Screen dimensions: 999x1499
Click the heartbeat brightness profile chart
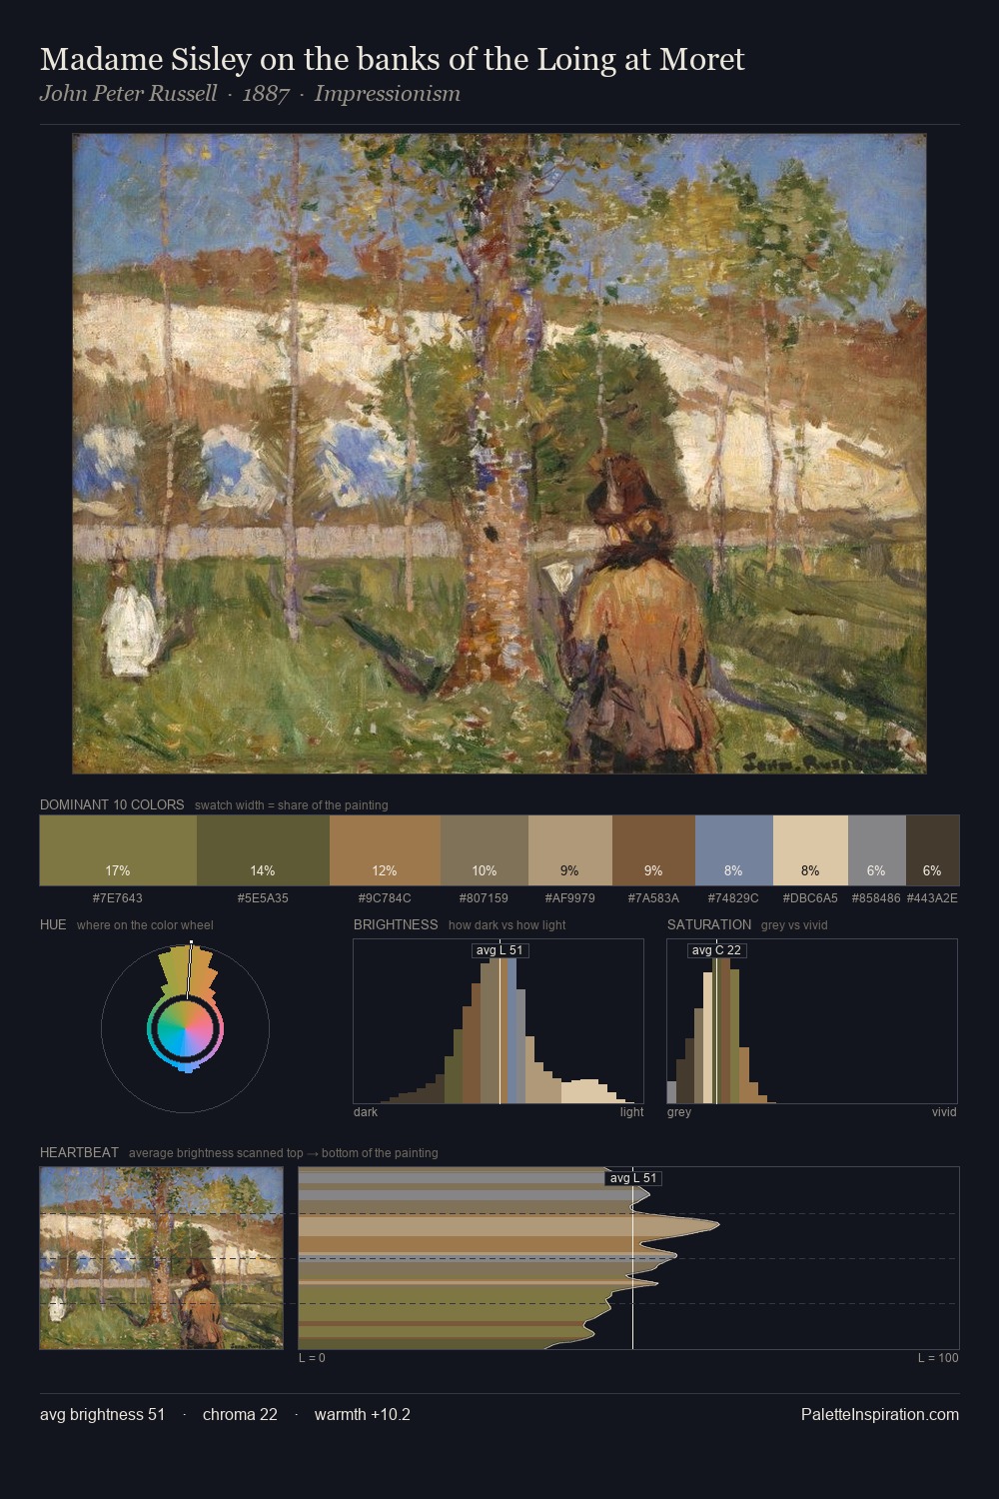point(628,1258)
